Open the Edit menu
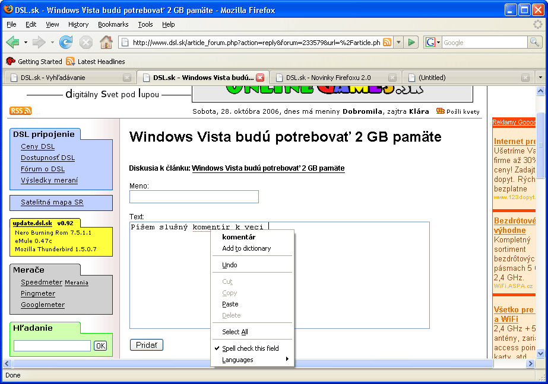 click(x=31, y=24)
